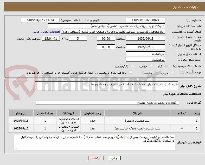Toggle the اسناد خزانه اسلامی payment checkbox

pyautogui.click(x=130, y=72)
